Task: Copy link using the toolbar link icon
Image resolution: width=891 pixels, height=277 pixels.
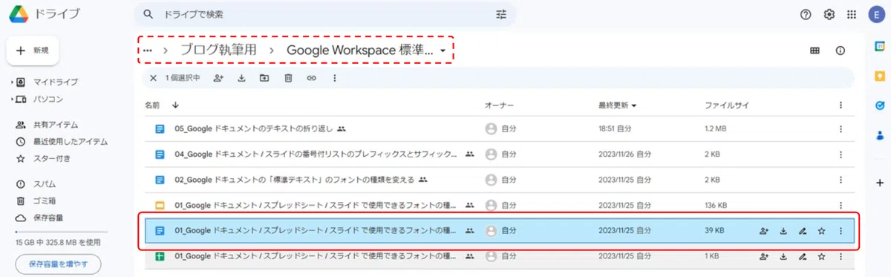Action: (x=311, y=78)
